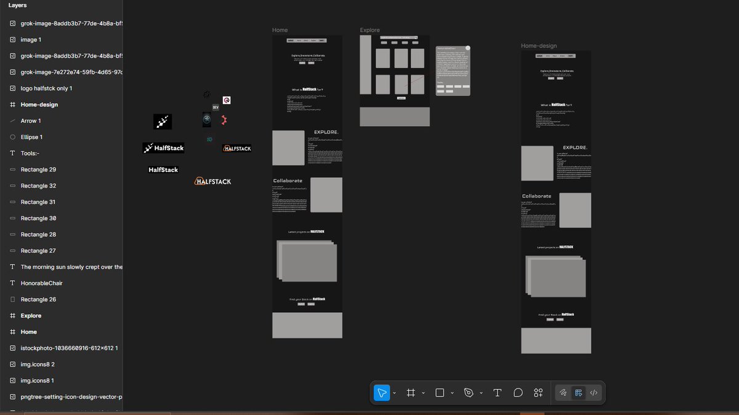Viewport: 739px width, 415px height.
Task: Click the Layers panel heading
Action: [17, 5]
